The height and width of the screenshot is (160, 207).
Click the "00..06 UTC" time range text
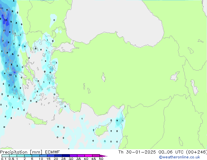point(171,152)
